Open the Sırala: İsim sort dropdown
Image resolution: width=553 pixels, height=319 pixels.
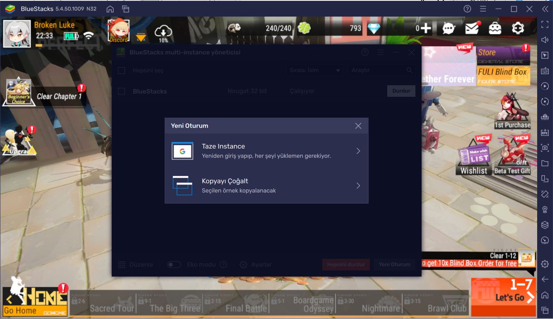[x=315, y=70]
